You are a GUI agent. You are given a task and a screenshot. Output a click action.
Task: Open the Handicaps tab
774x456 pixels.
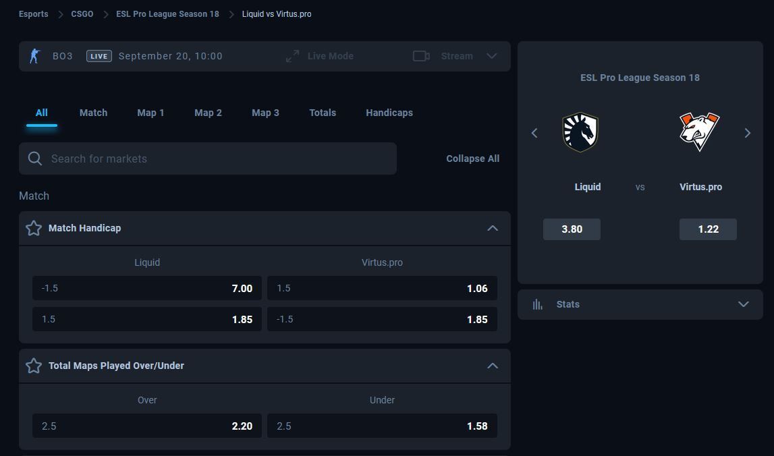389,113
